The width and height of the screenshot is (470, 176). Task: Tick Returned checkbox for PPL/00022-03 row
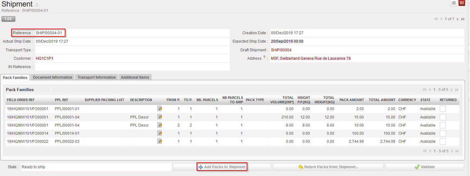pyautogui.click(x=443, y=141)
